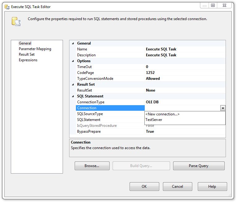The height and width of the screenshot is (202, 237).
Task: Select the ConnectionType value OLE DB
Action: click(185, 102)
